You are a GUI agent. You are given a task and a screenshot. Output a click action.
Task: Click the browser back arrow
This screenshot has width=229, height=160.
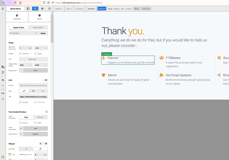tap(4, 3)
